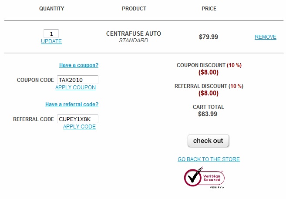Click the APPLY CODE link
The image size is (286, 199).
click(x=79, y=127)
